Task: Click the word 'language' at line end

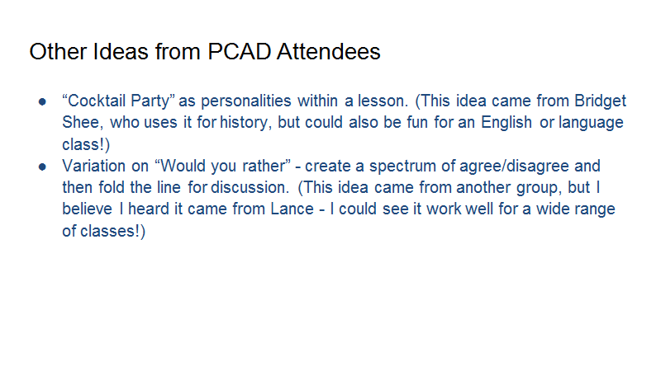Action: [x=591, y=122]
